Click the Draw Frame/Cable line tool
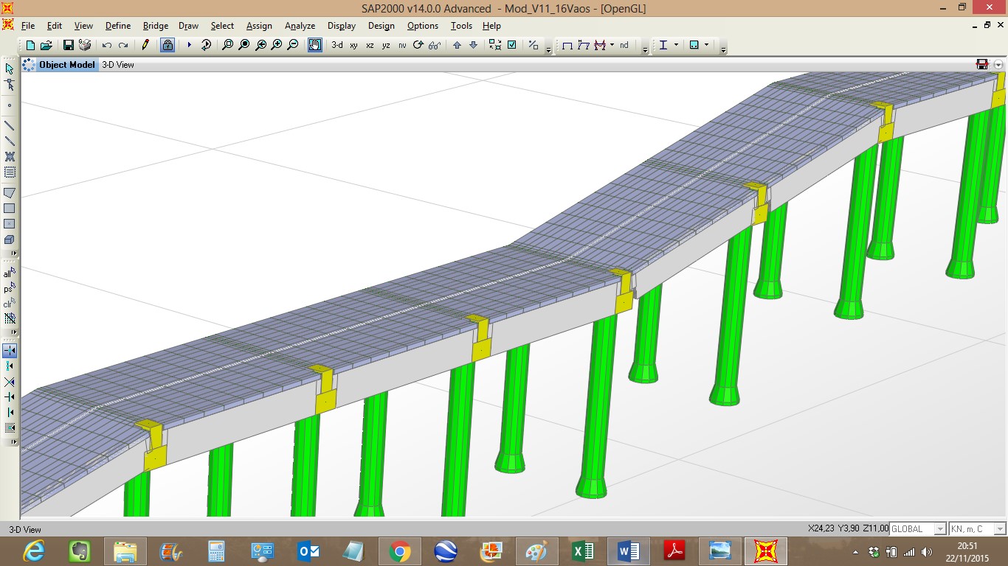 click(10, 125)
